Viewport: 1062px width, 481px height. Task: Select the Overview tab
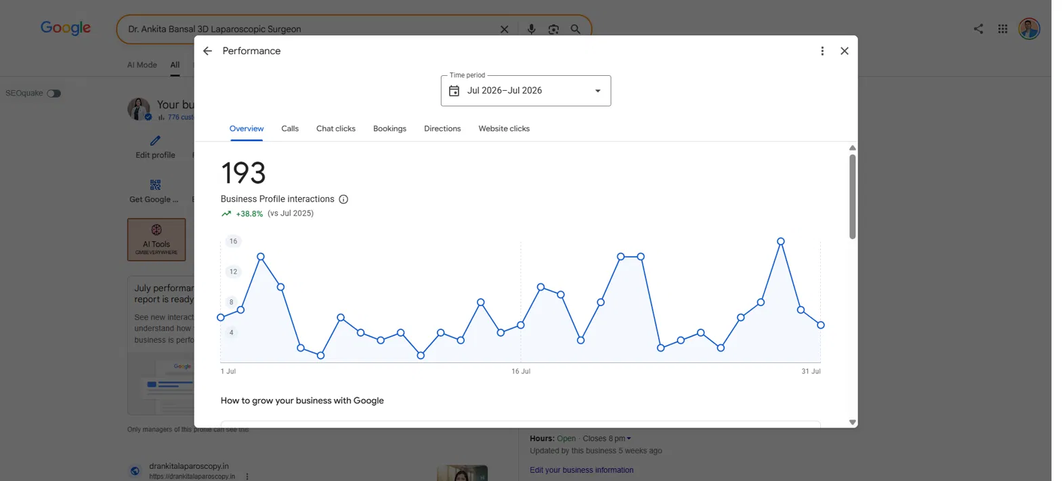(247, 129)
